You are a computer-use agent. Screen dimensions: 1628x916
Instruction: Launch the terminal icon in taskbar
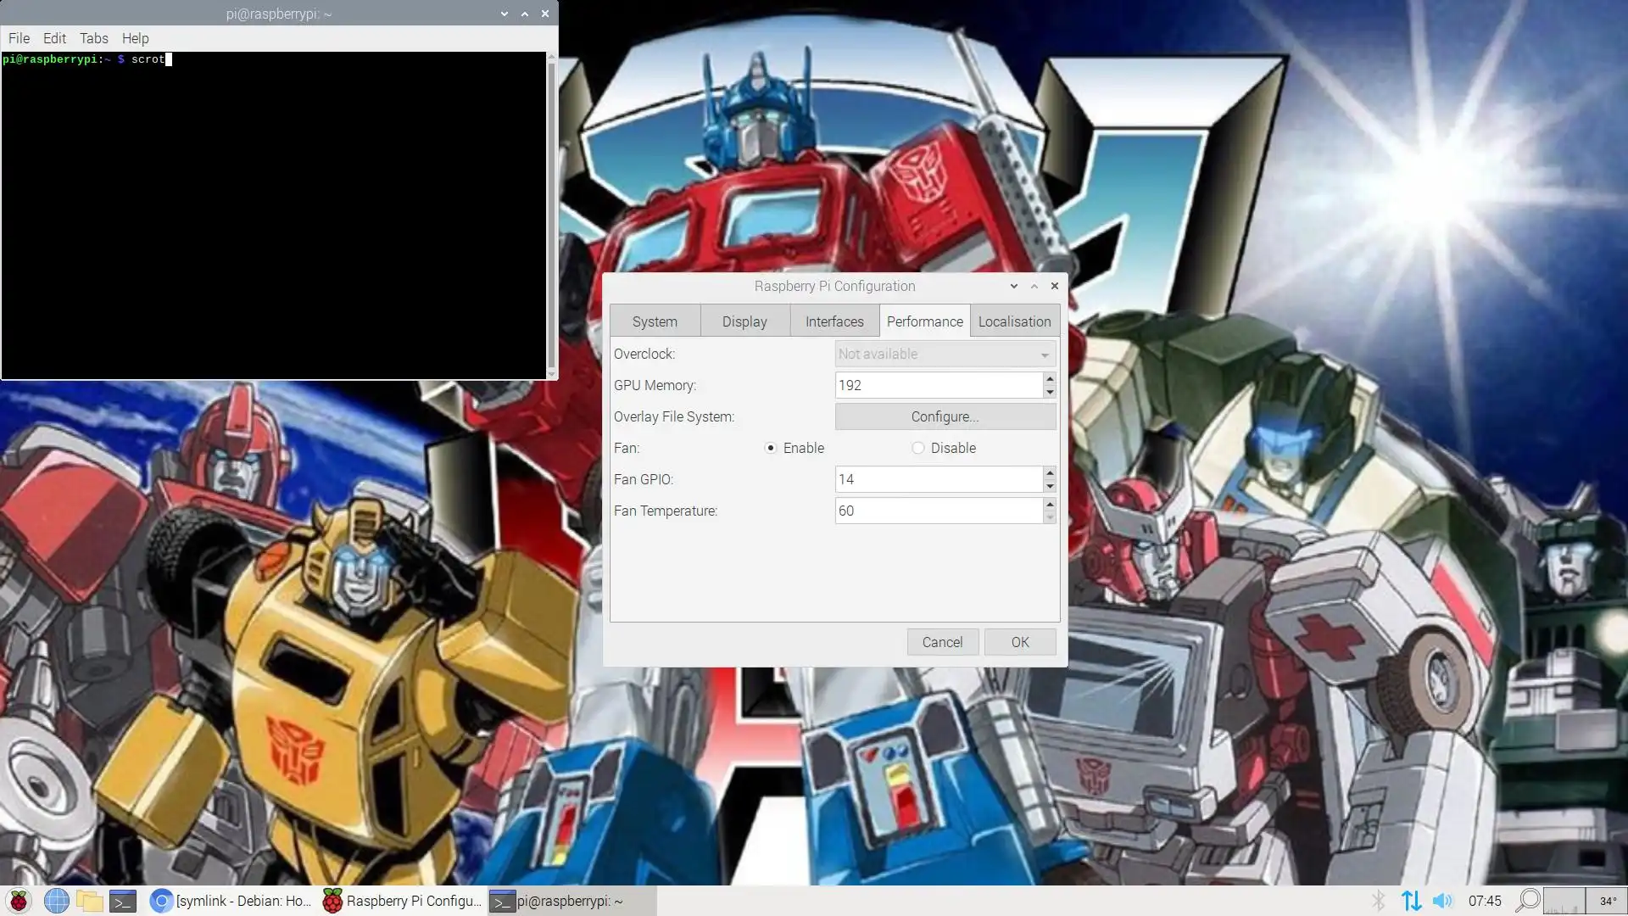[x=123, y=901]
